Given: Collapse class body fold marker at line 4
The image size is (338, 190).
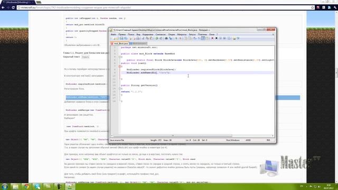Looking at the screenshot, I should coord(120,57).
